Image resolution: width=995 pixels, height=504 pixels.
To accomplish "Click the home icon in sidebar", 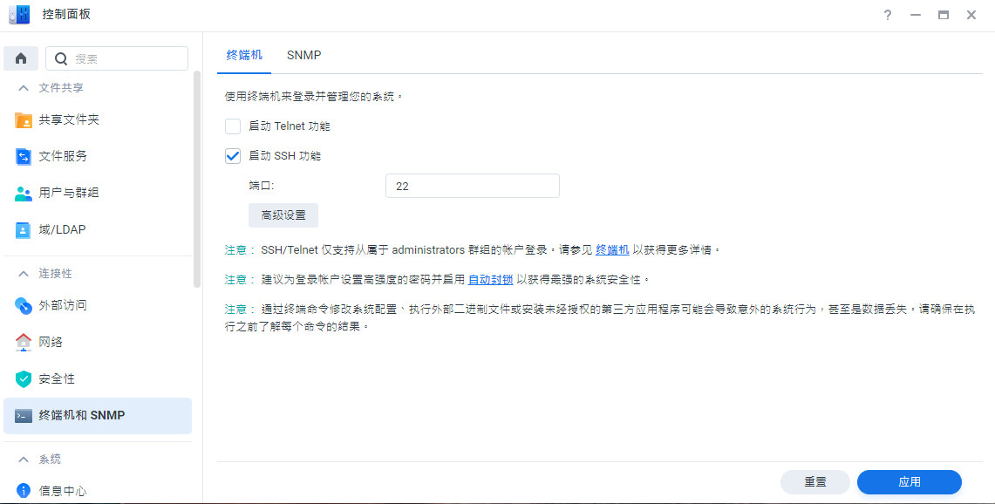I will [21, 58].
